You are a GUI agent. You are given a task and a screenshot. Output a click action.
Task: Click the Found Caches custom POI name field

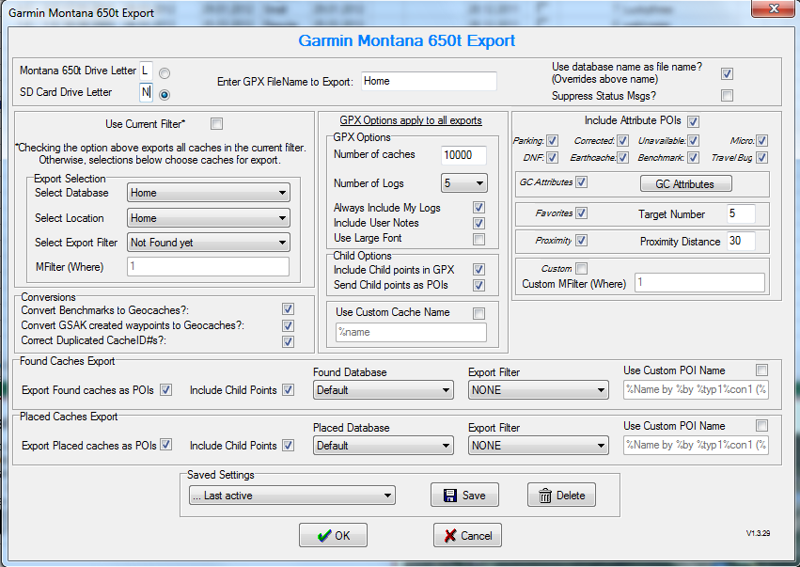coord(696,389)
